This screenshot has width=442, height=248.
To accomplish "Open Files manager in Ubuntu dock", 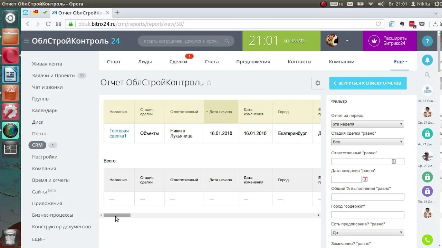I will click(x=10, y=37).
